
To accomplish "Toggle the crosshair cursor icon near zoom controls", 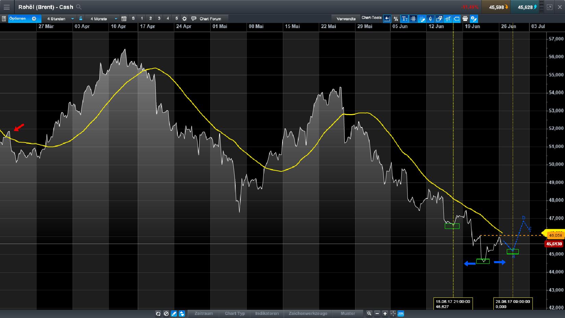I will [392, 313].
